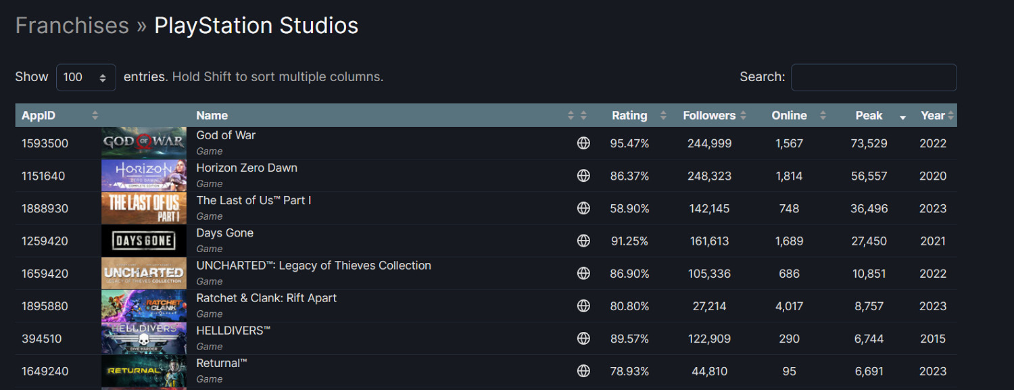Open the entries-per-page dropdown showing 100
1014x390 pixels.
86,78
